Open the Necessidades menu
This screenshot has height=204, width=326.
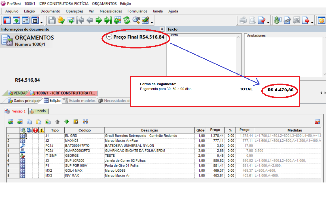pyautogui.click(x=111, y=11)
